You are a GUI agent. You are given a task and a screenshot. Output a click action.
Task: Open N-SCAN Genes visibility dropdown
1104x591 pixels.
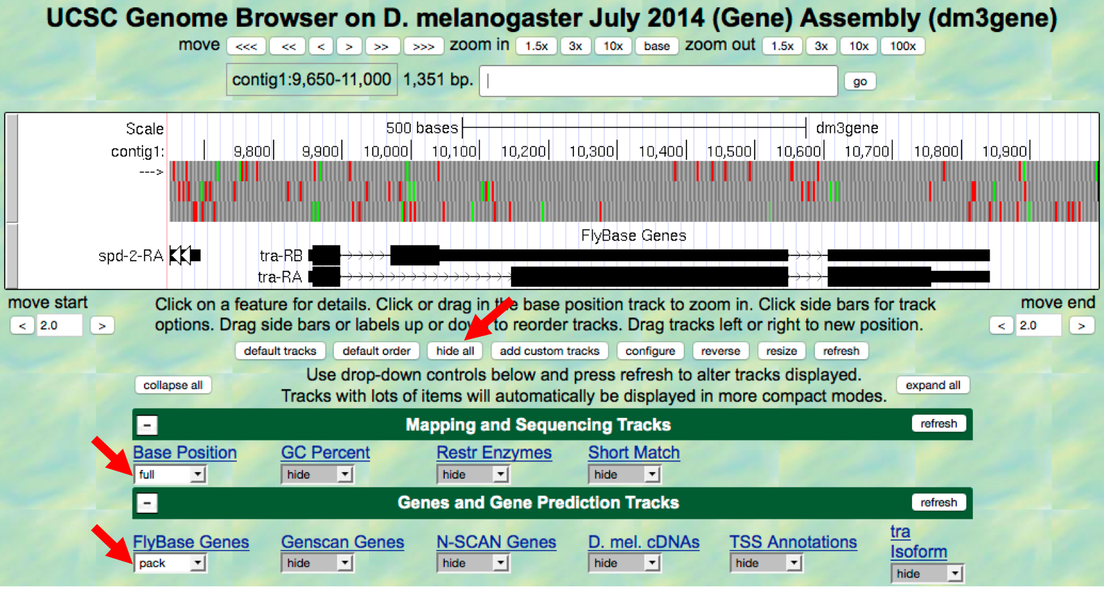click(x=473, y=564)
